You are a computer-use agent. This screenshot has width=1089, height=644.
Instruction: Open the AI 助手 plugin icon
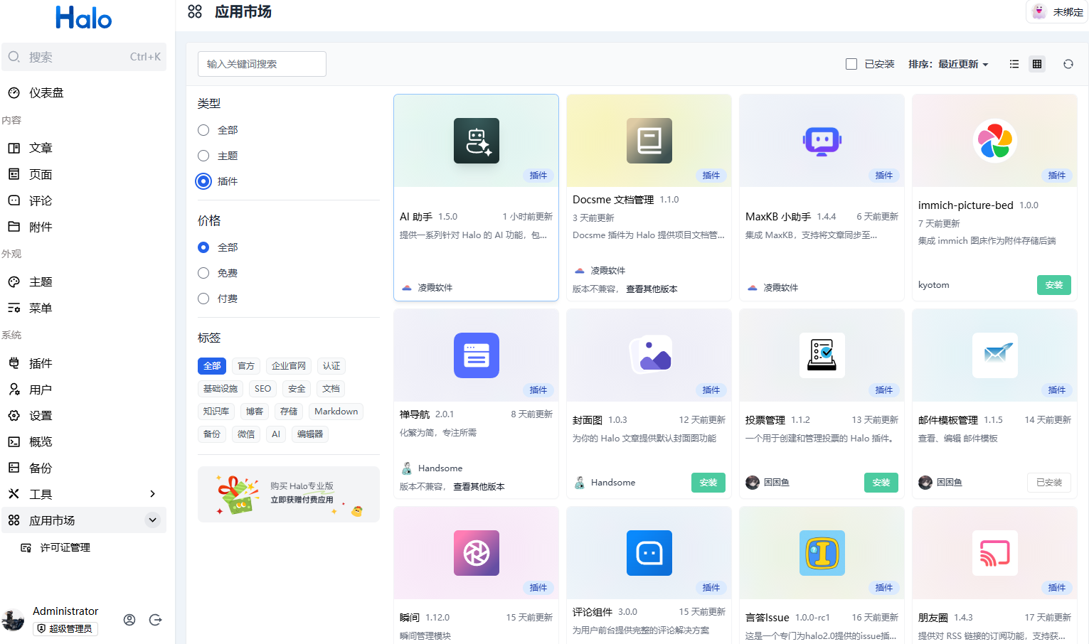(476, 141)
